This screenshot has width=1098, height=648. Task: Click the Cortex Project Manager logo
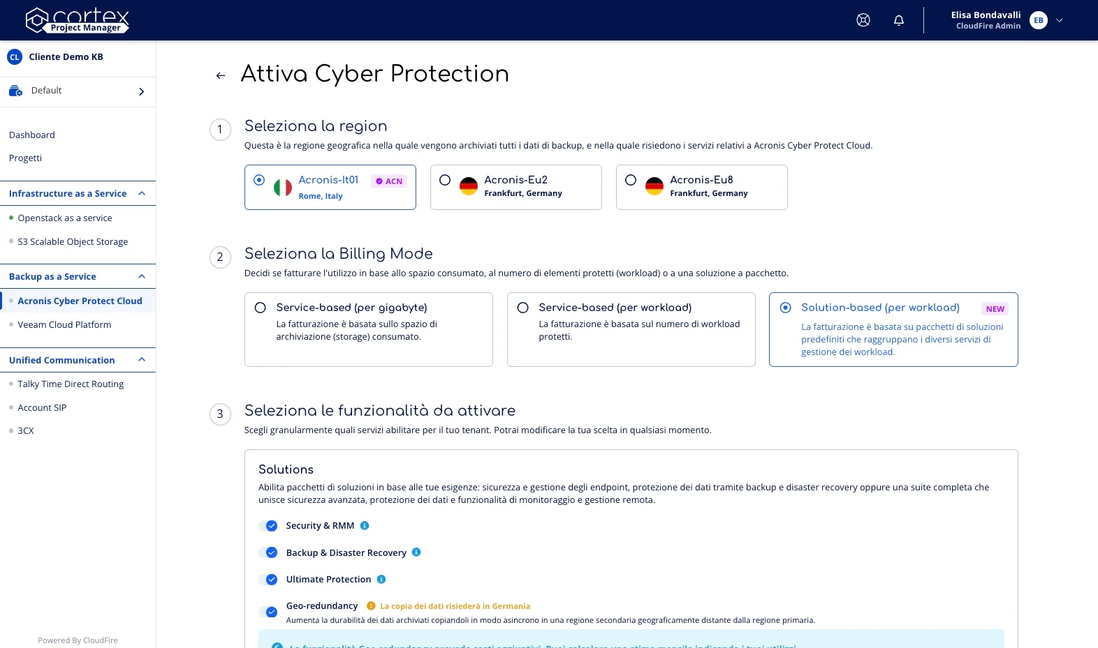pos(78,20)
